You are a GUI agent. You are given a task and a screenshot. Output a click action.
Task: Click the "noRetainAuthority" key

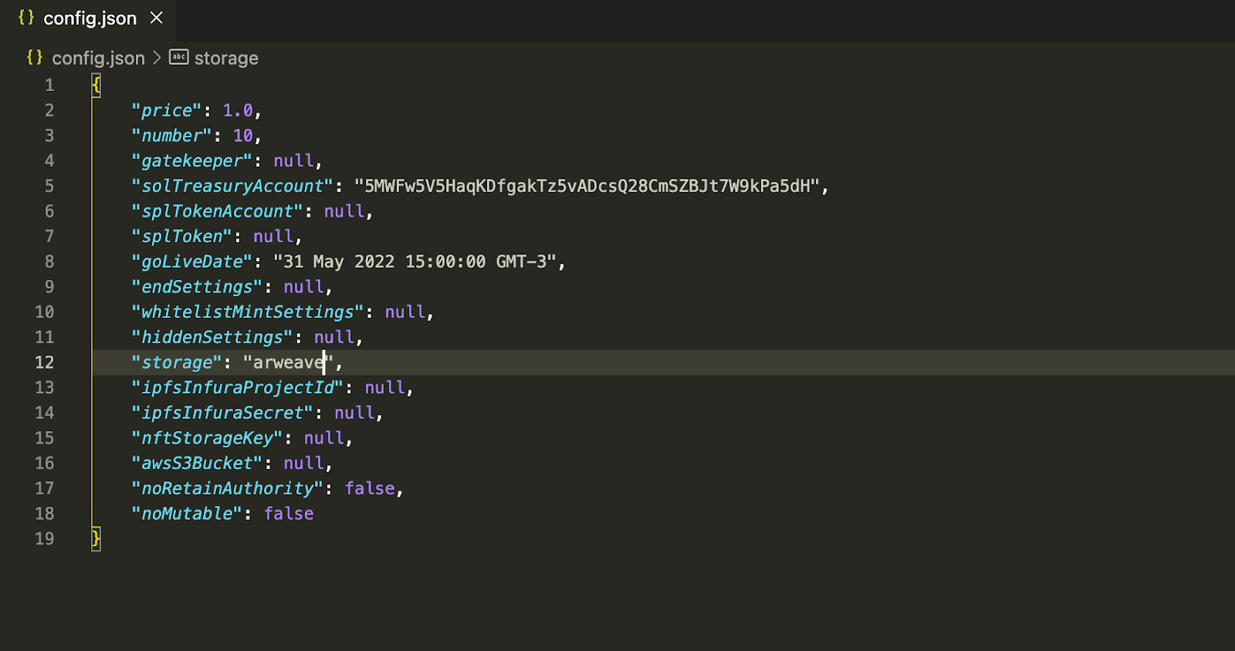pyautogui.click(x=227, y=489)
